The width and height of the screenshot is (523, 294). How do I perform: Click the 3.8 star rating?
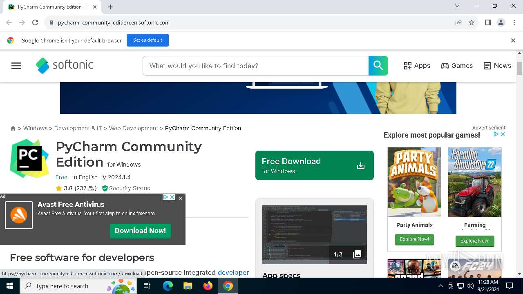pyautogui.click(x=64, y=188)
